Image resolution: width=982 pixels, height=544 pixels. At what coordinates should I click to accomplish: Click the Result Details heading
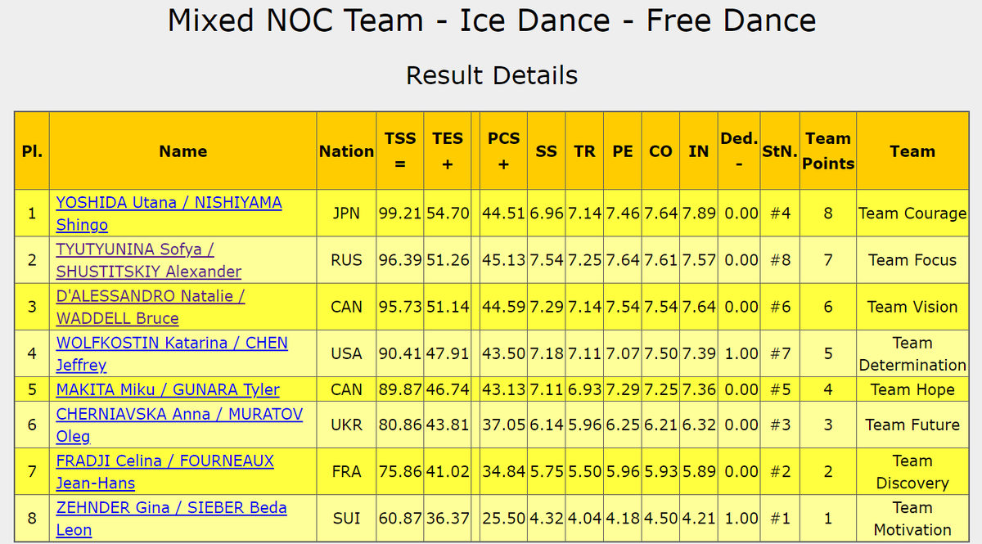tap(492, 75)
